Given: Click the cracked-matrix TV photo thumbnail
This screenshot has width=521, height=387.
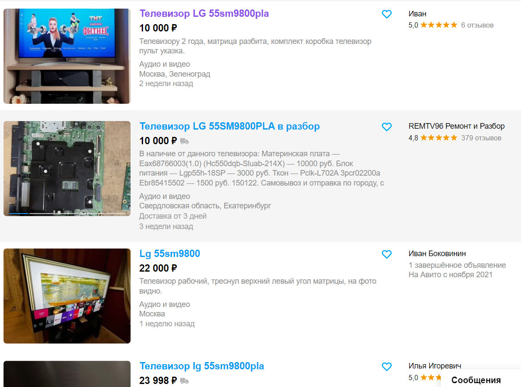Looking at the screenshot, I should [x=67, y=296].
